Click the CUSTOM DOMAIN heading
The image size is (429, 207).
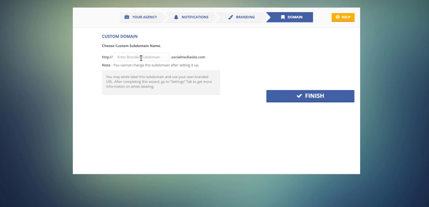pyautogui.click(x=120, y=36)
